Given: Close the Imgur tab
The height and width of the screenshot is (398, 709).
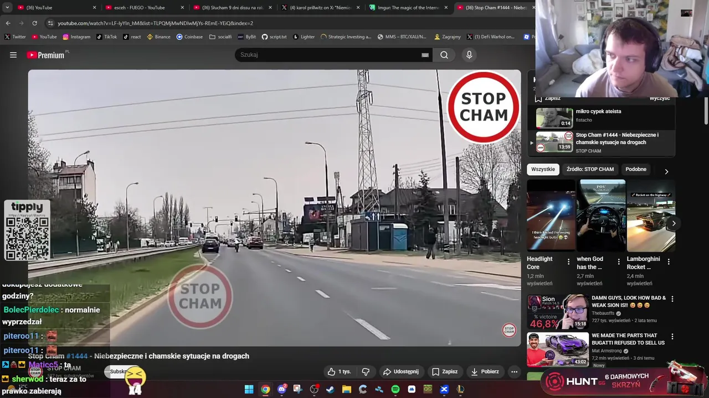Looking at the screenshot, I should [446, 8].
